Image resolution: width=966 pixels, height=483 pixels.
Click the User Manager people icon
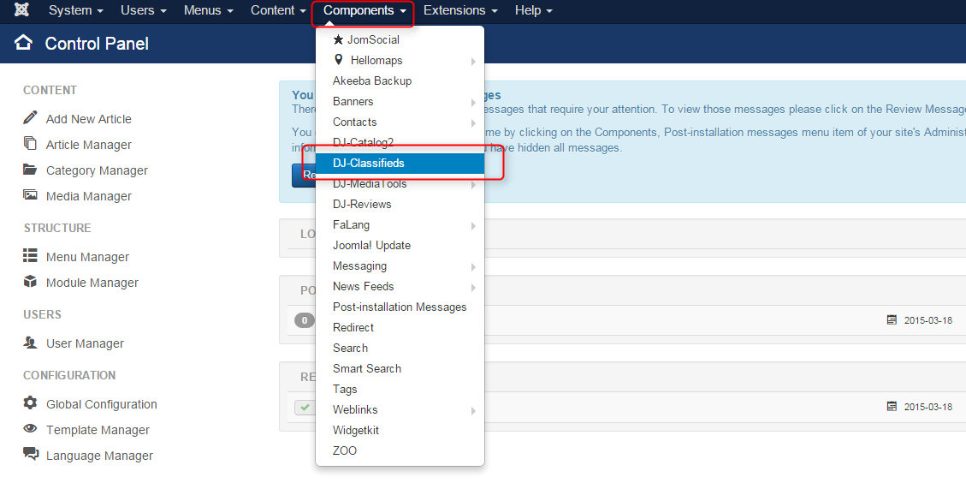pos(30,342)
